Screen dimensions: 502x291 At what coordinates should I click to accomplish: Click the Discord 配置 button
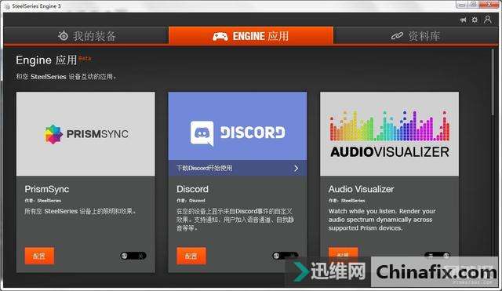[x=191, y=256]
